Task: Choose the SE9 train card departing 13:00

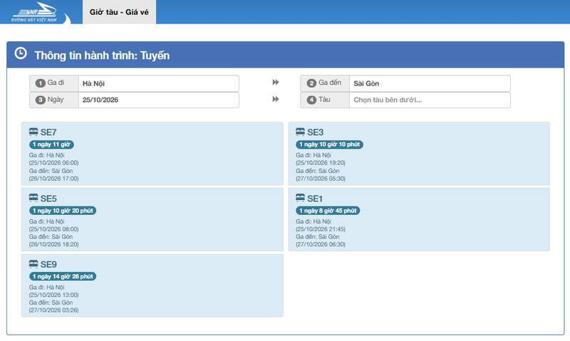Action: [x=152, y=285]
